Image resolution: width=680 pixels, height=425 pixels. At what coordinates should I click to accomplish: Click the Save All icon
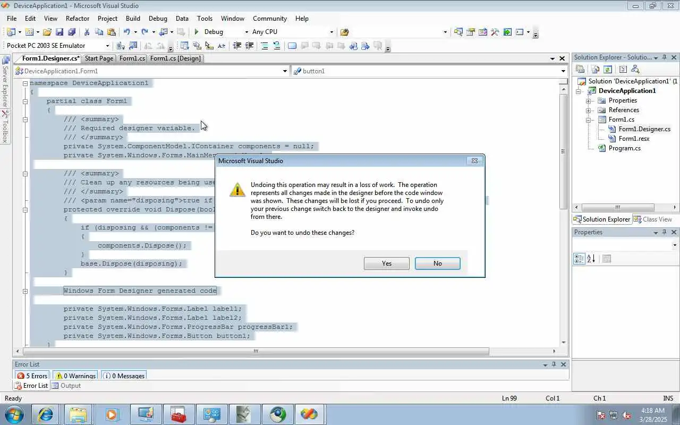click(x=71, y=32)
